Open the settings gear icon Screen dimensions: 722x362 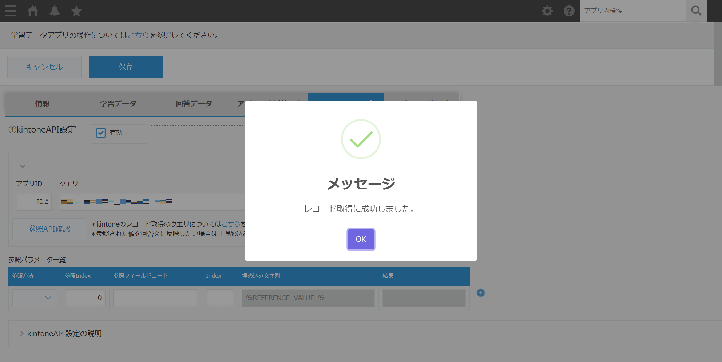(547, 11)
